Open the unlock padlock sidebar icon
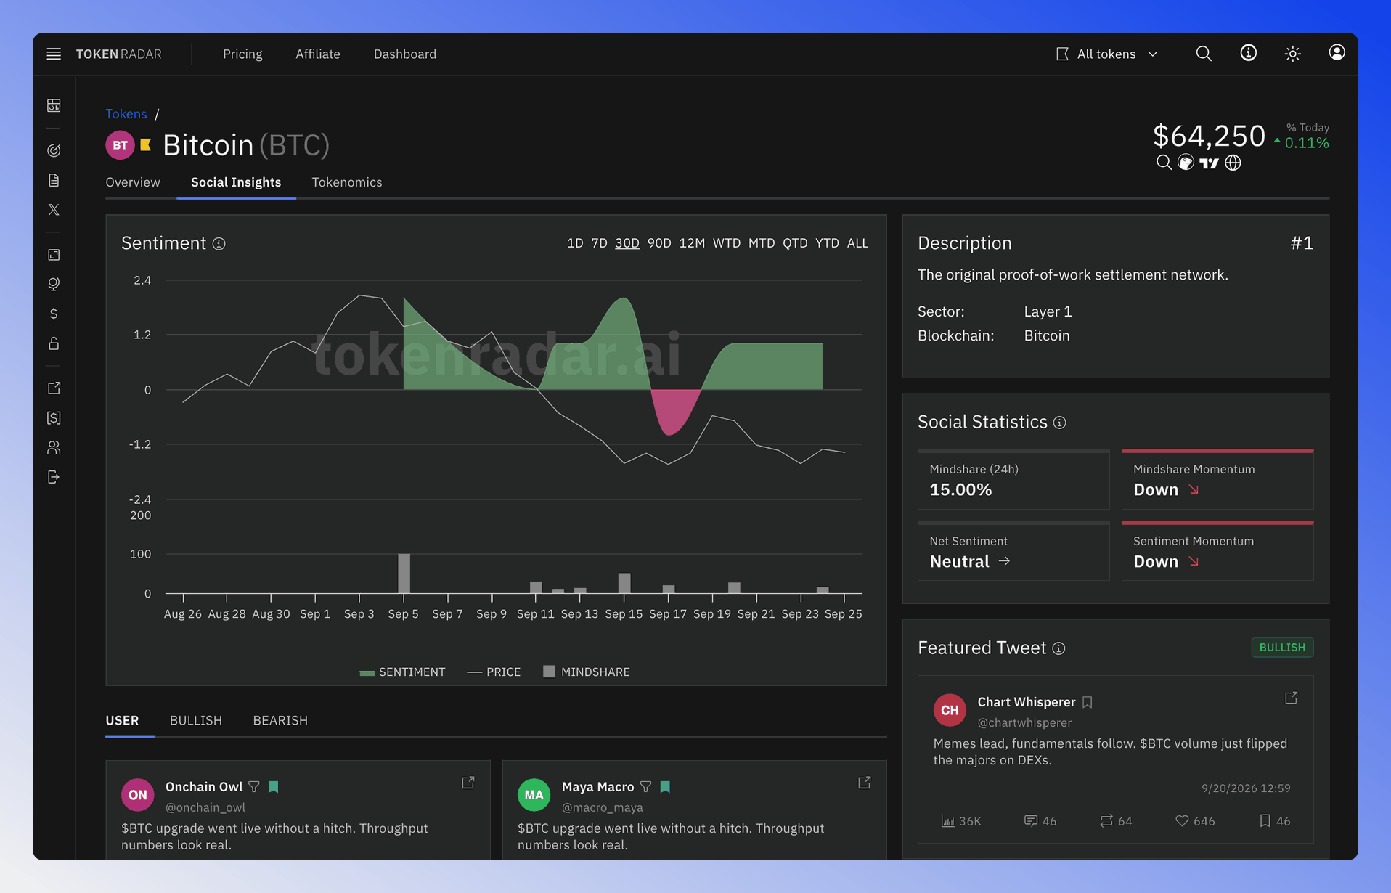Screen dimensions: 1391x893 pos(54,343)
